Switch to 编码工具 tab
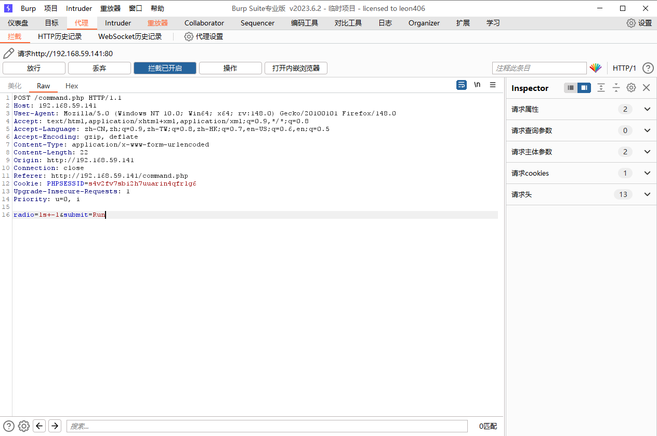Viewport: 657px width, 436px height. click(x=305, y=23)
